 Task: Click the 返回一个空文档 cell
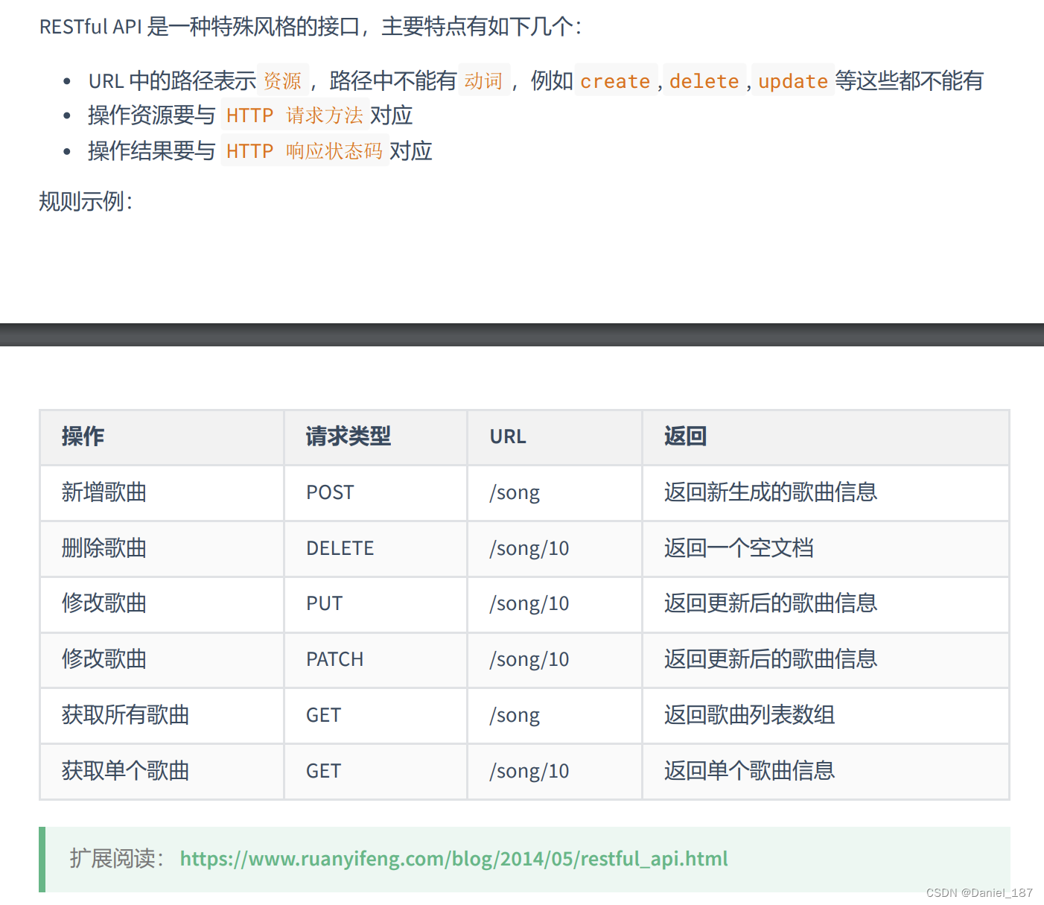[826, 548]
